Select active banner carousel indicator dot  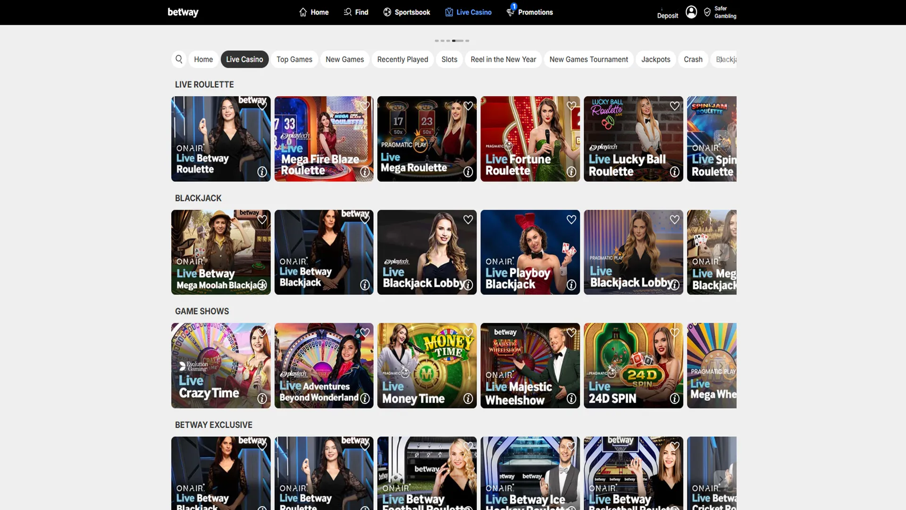pos(457,41)
